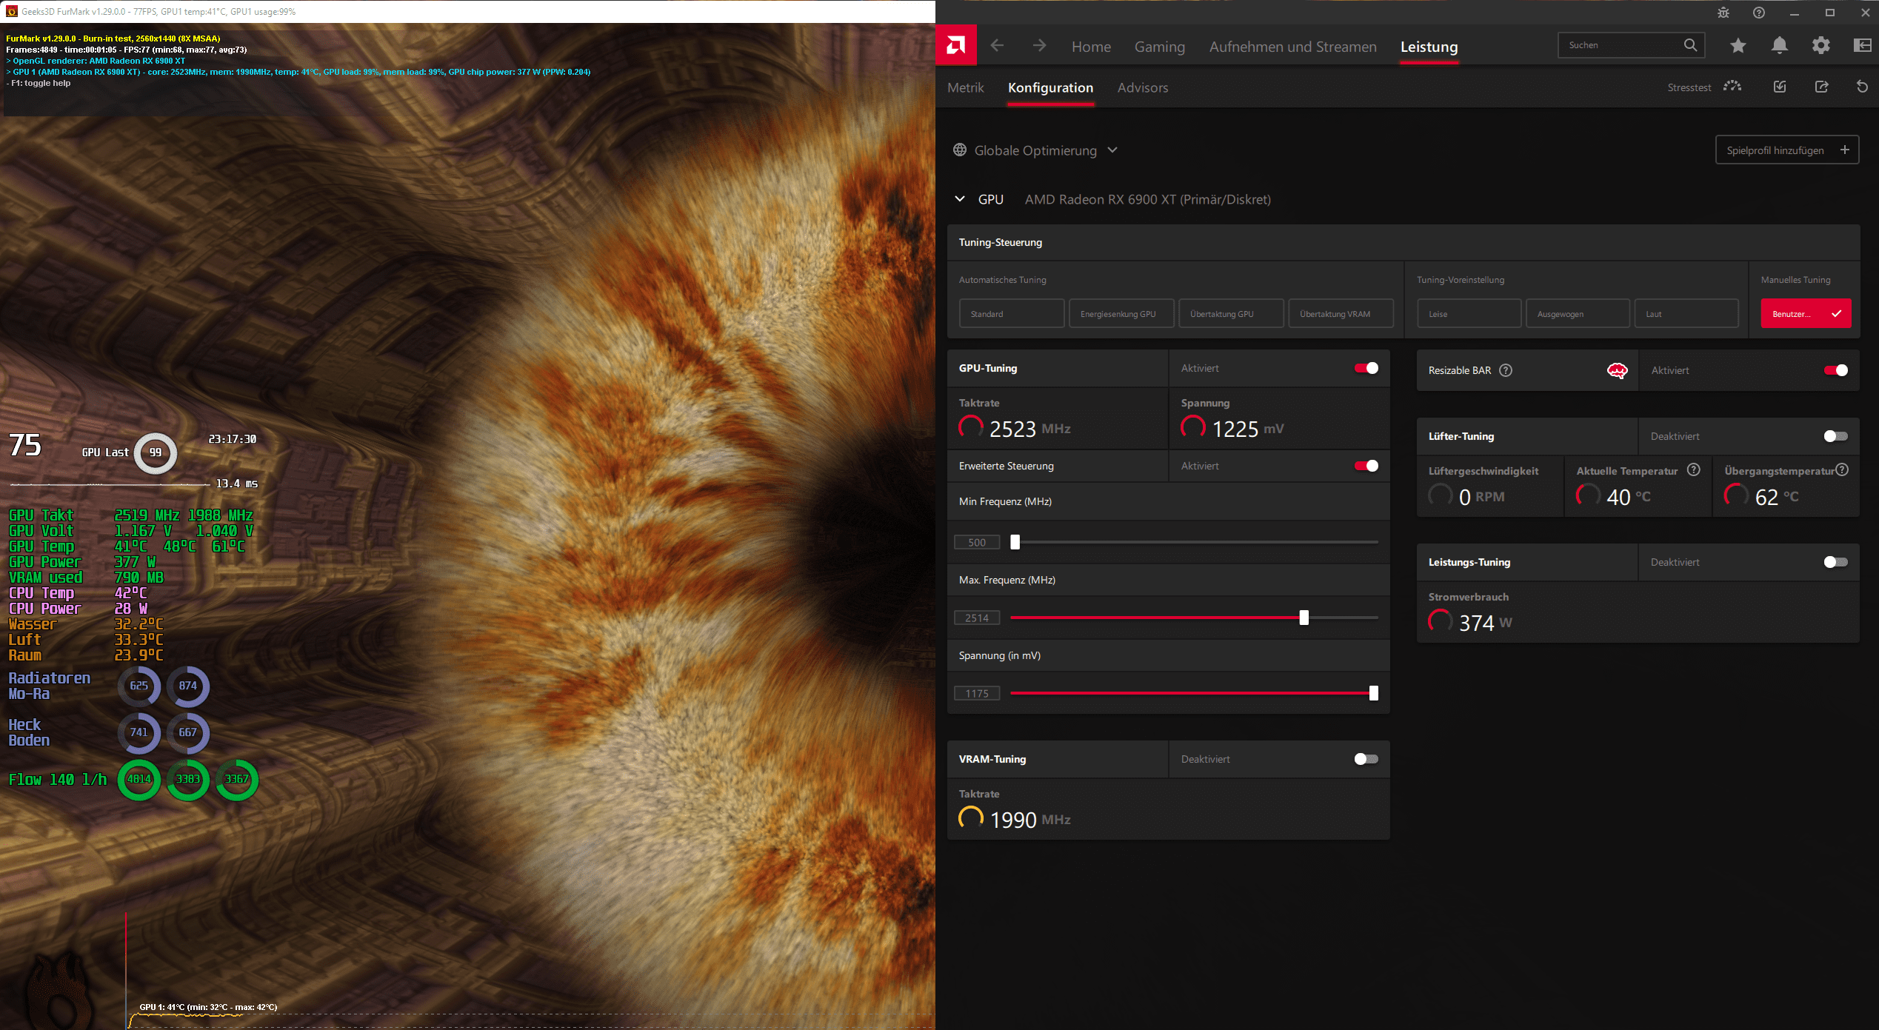Click 'F1: toggle help' text in FurMark
The width and height of the screenshot is (1879, 1030).
click(40, 83)
